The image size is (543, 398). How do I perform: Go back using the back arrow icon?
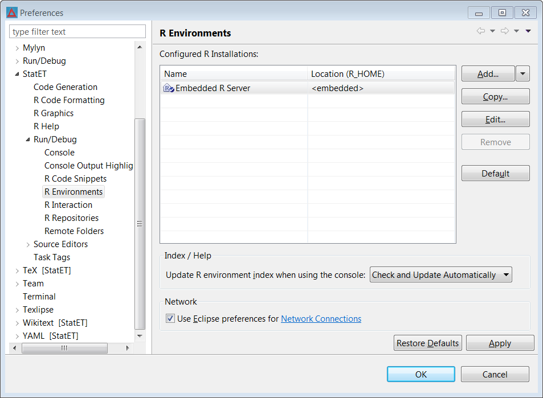click(x=481, y=31)
